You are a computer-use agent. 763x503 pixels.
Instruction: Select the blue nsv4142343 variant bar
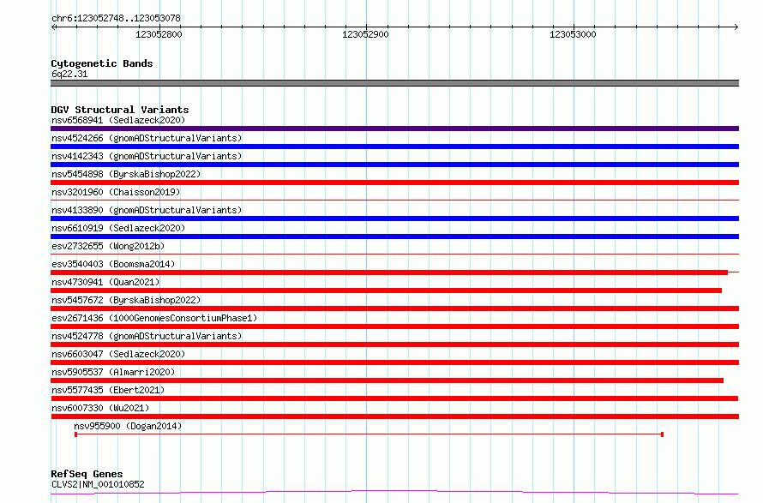click(x=394, y=165)
